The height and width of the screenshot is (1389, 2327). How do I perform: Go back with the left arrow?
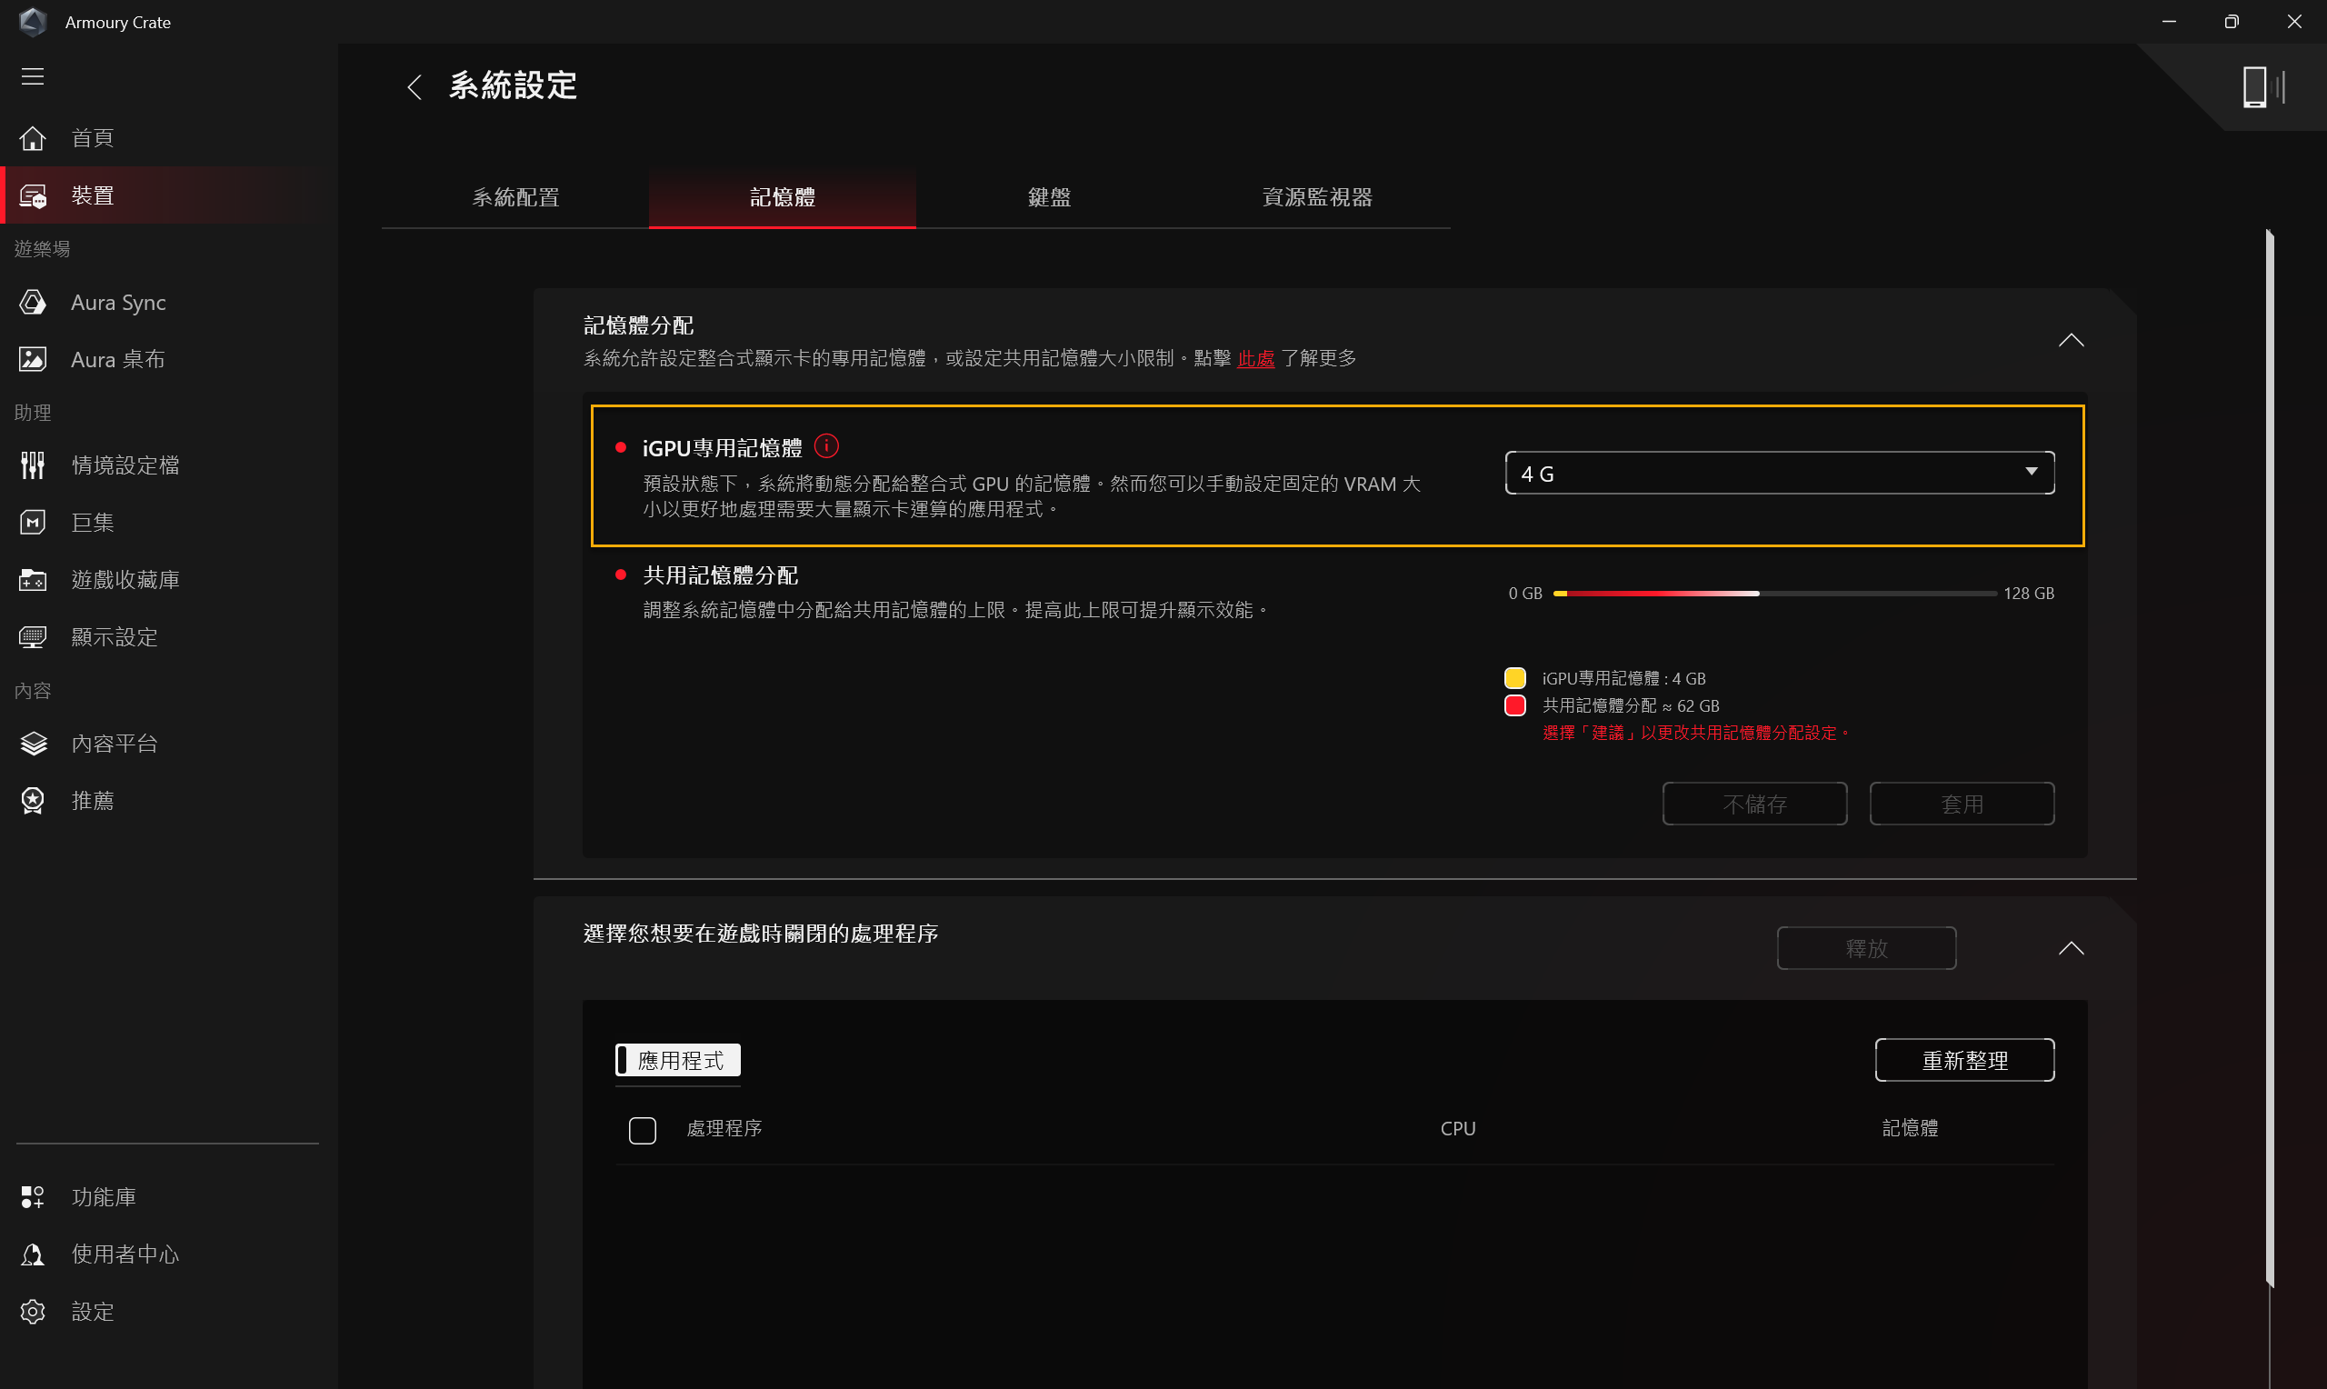click(415, 87)
